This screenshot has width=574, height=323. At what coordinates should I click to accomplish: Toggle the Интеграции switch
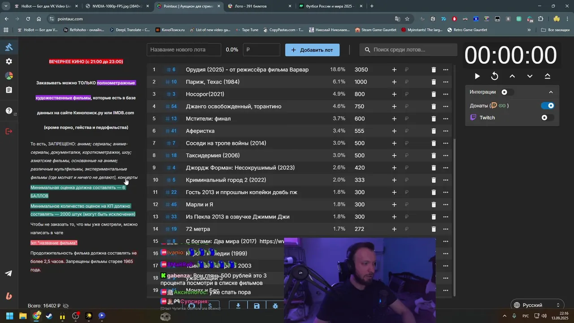[507, 92]
